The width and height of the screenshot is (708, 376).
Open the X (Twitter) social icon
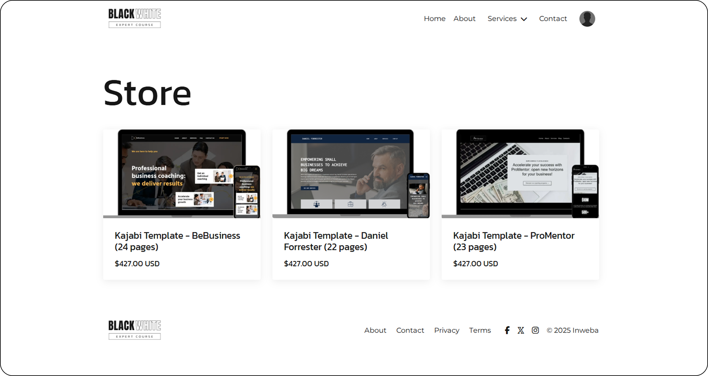521,330
